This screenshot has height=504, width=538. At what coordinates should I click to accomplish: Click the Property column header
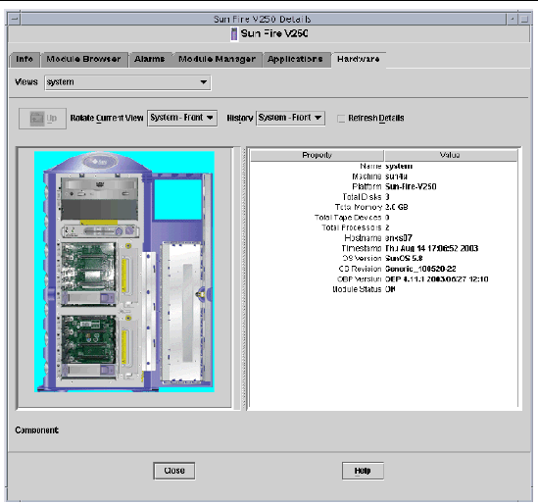pos(318,155)
